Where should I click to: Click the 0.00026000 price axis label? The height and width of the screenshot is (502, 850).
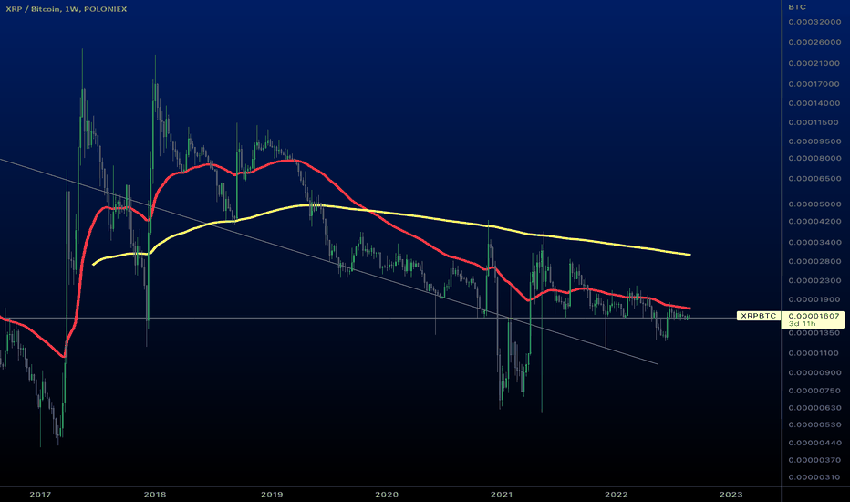coord(814,42)
